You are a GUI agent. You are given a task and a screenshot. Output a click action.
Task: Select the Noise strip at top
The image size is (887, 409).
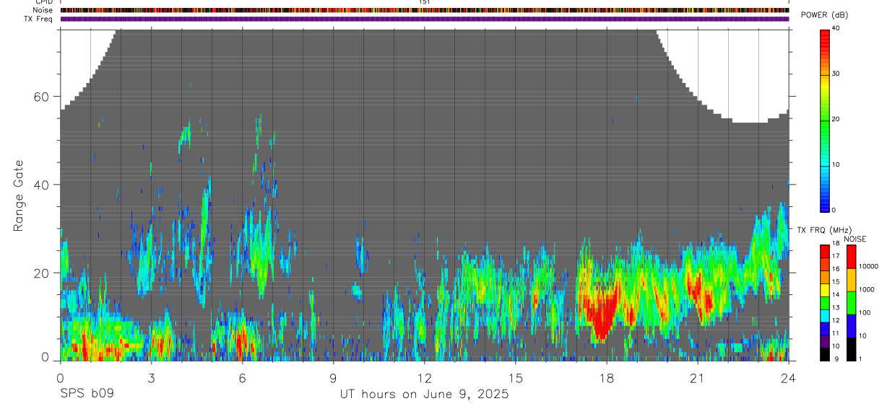click(x=425, y=10)
